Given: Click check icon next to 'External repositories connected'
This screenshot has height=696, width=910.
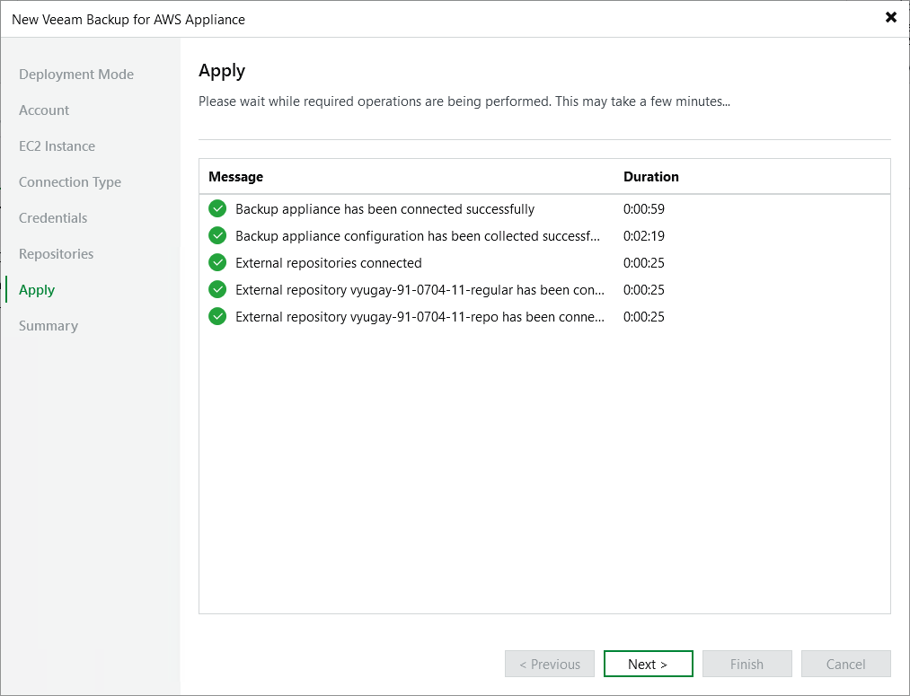Looking at the screenshot, I should click(x=217, y=263).
